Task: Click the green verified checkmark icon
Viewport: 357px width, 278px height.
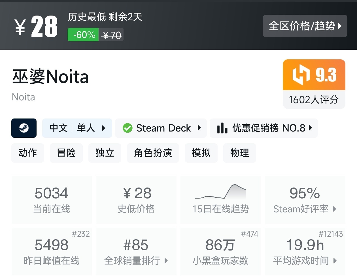Action: (x=127, y=128)
